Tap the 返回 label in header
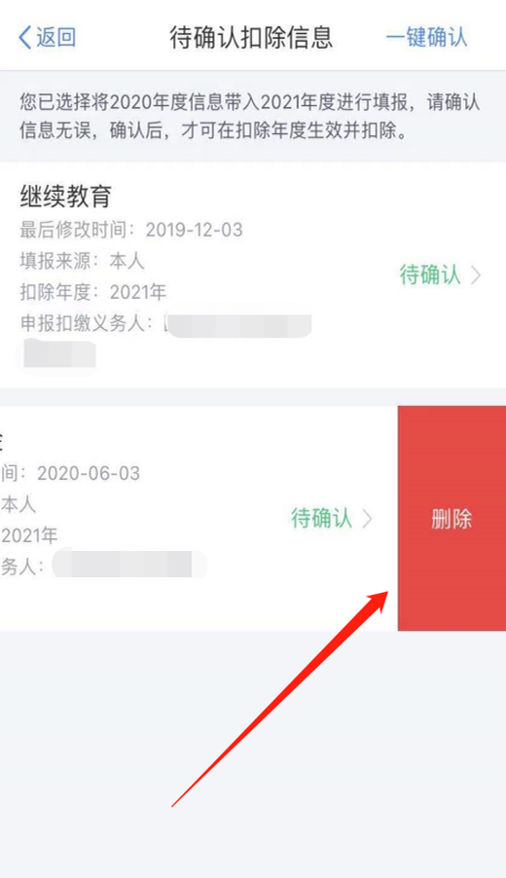 point(56,38)
